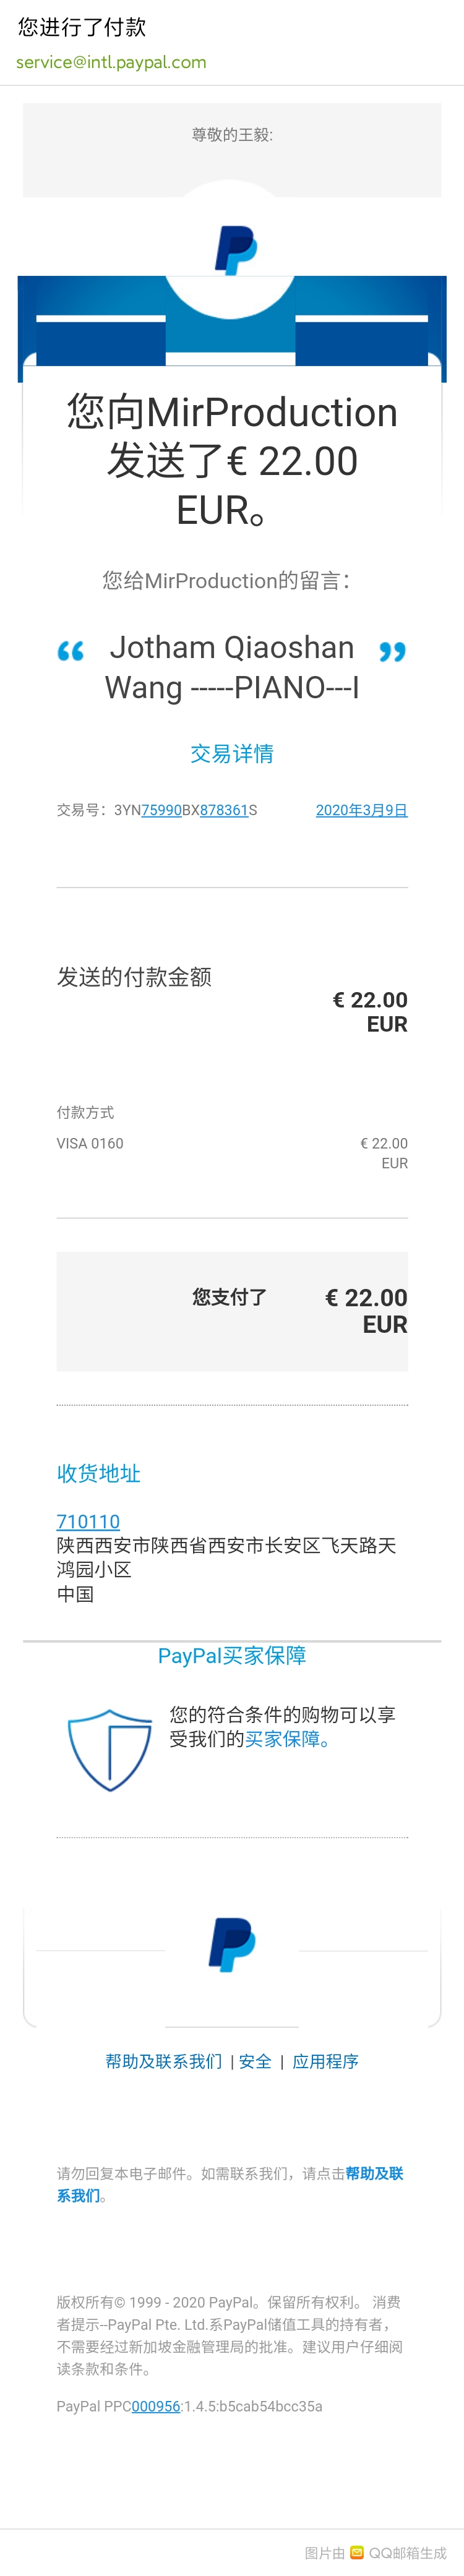Click the 交易详情 heading
The width and height of the screenshot is (464, 2576).
(232, 753)
